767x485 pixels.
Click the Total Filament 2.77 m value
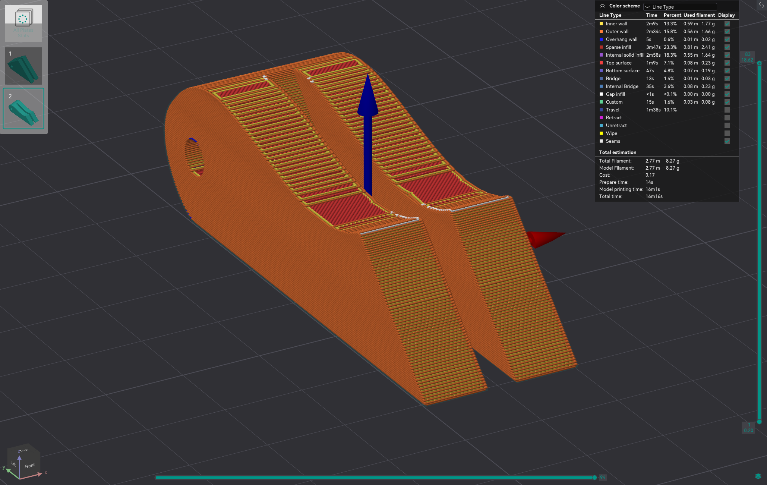(653, 161)
